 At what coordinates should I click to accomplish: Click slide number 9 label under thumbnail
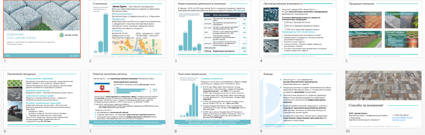click(261, 131)
